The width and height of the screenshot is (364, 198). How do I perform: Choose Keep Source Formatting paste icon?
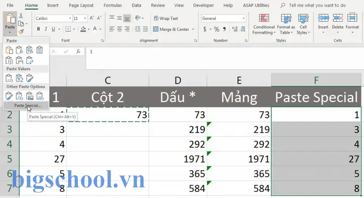click(x=39, y=50)
